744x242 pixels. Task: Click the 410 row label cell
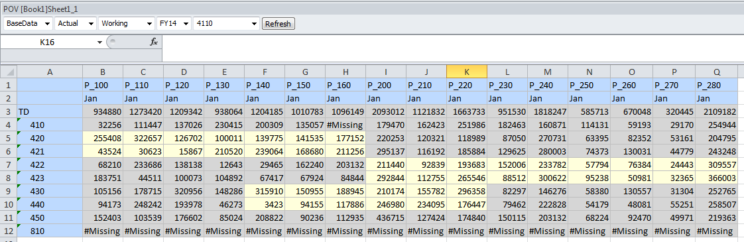click(50, 125)
